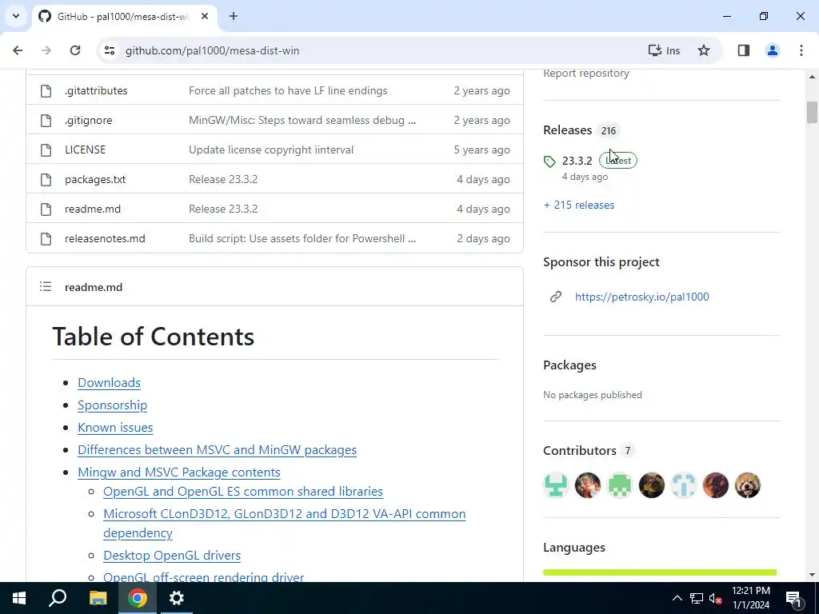View site information icon in address bar

click(109, 50)
